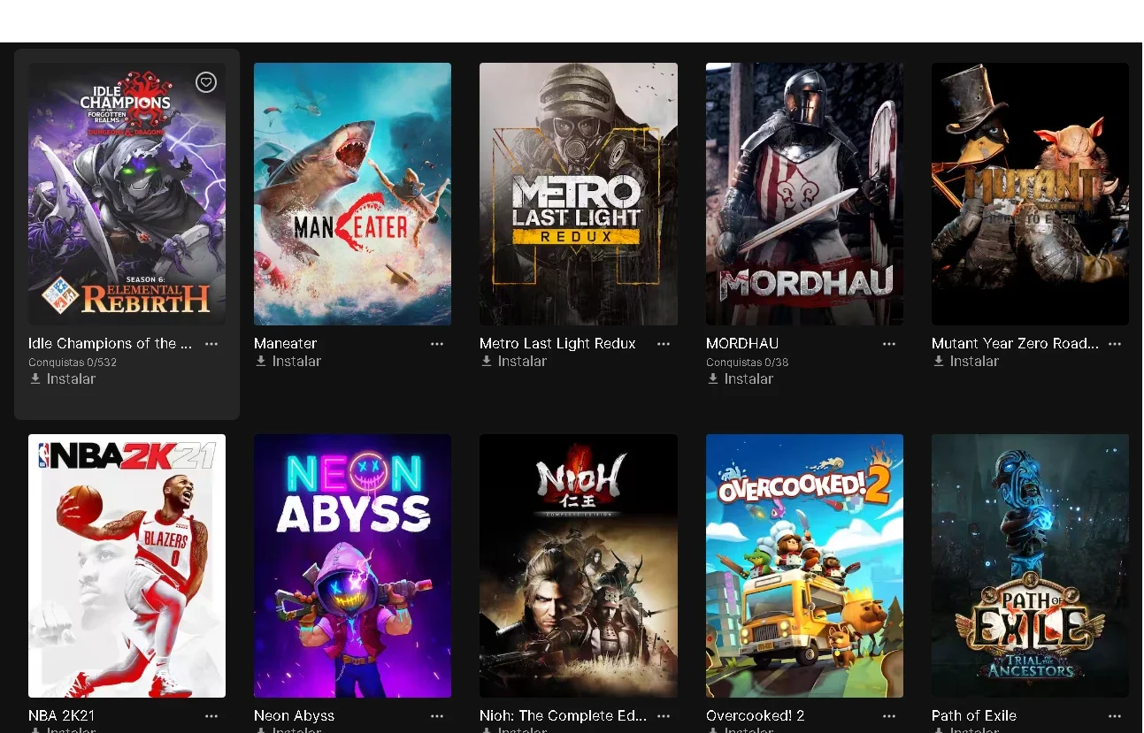Click the 'Metro Last Light Redux' title text
This screenshot has width=1144, height=733.
(x=557, y=343)
